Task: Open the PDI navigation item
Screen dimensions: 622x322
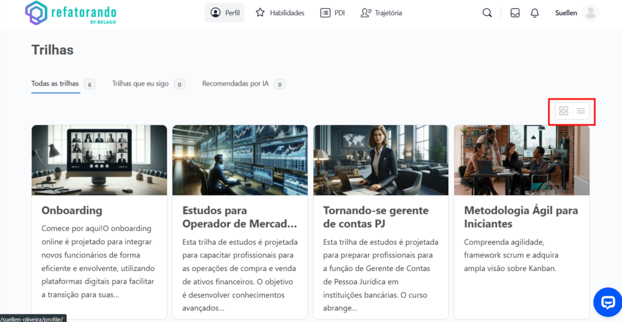Action: pos(332,13)
